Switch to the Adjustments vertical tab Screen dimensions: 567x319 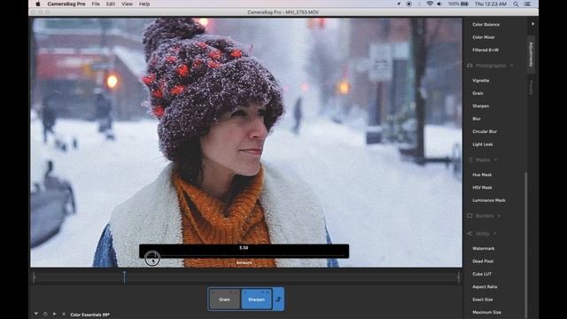coord(531,54)
